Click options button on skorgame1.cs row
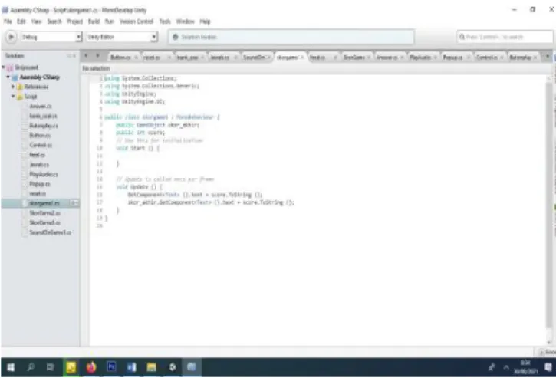Image resolution: width=556 pixels, height=378 pixels. tap(74, 203)
